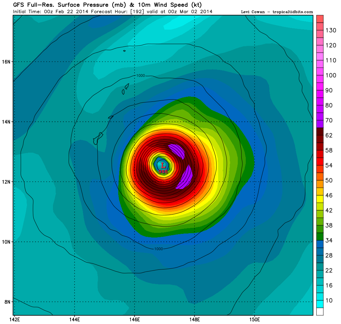Screen dimensions: 341x324
Task: Click the 10N latitude label
Action: (6, 242)
